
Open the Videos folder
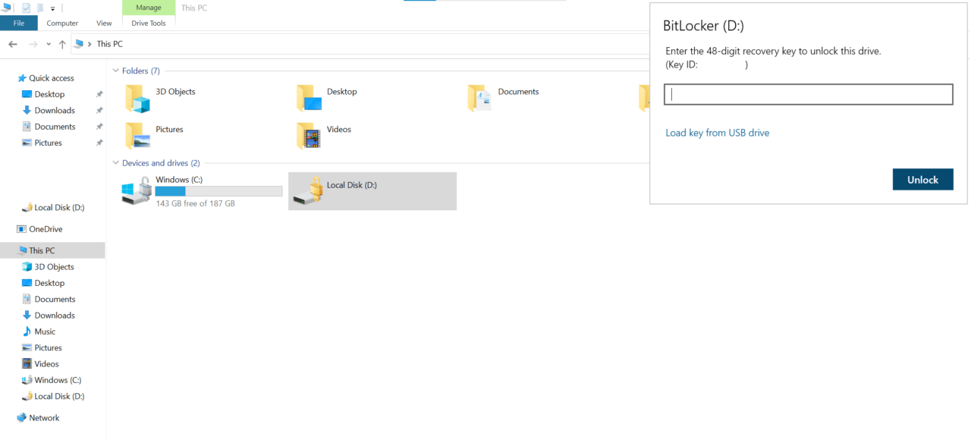click(x=310, y=135)
